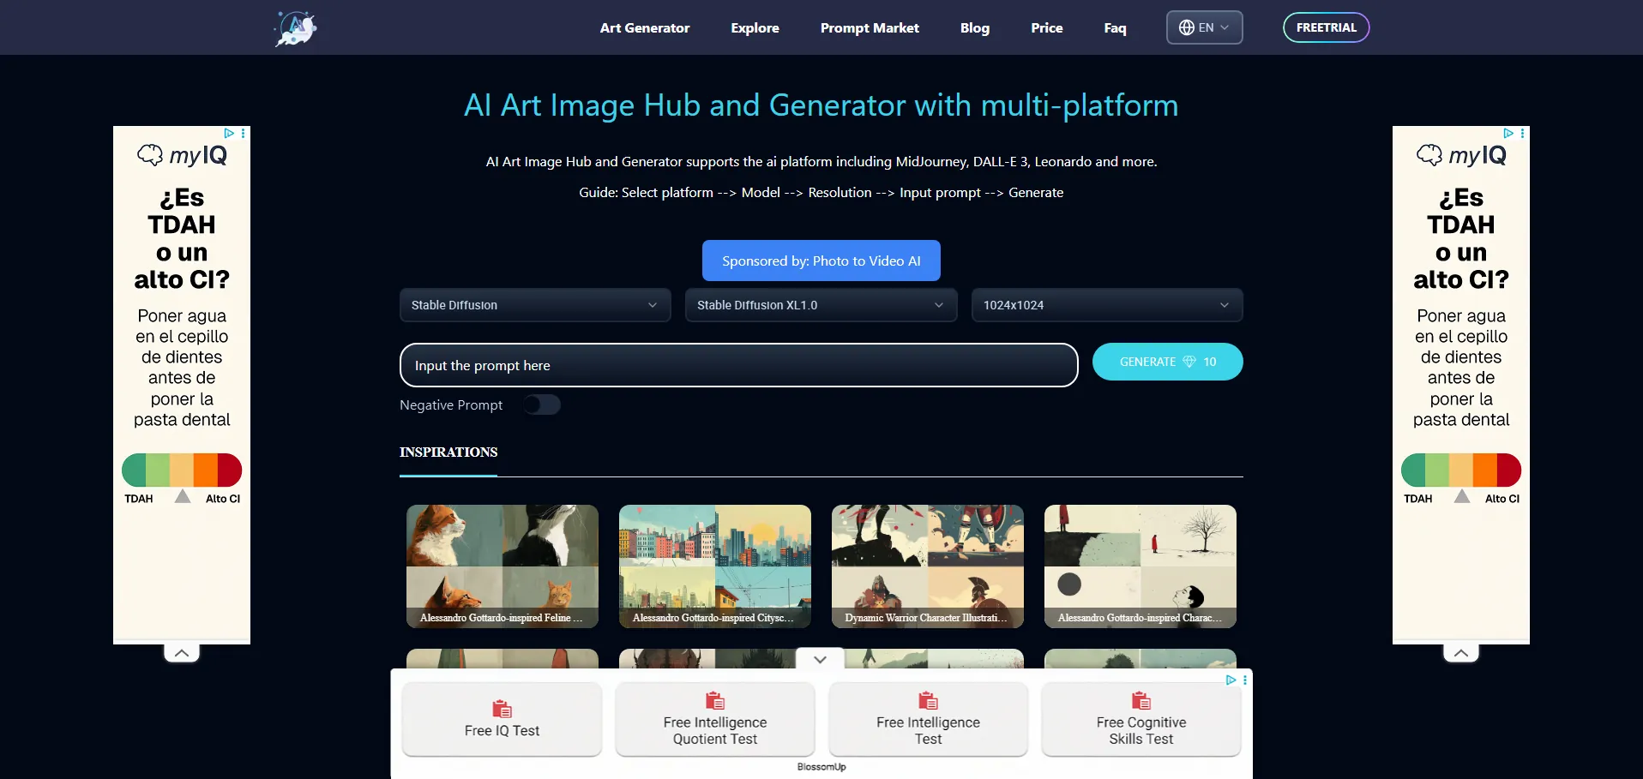The image size is (1643, 779).
Task: Open the Explore page
Action: tap(755, 28)
